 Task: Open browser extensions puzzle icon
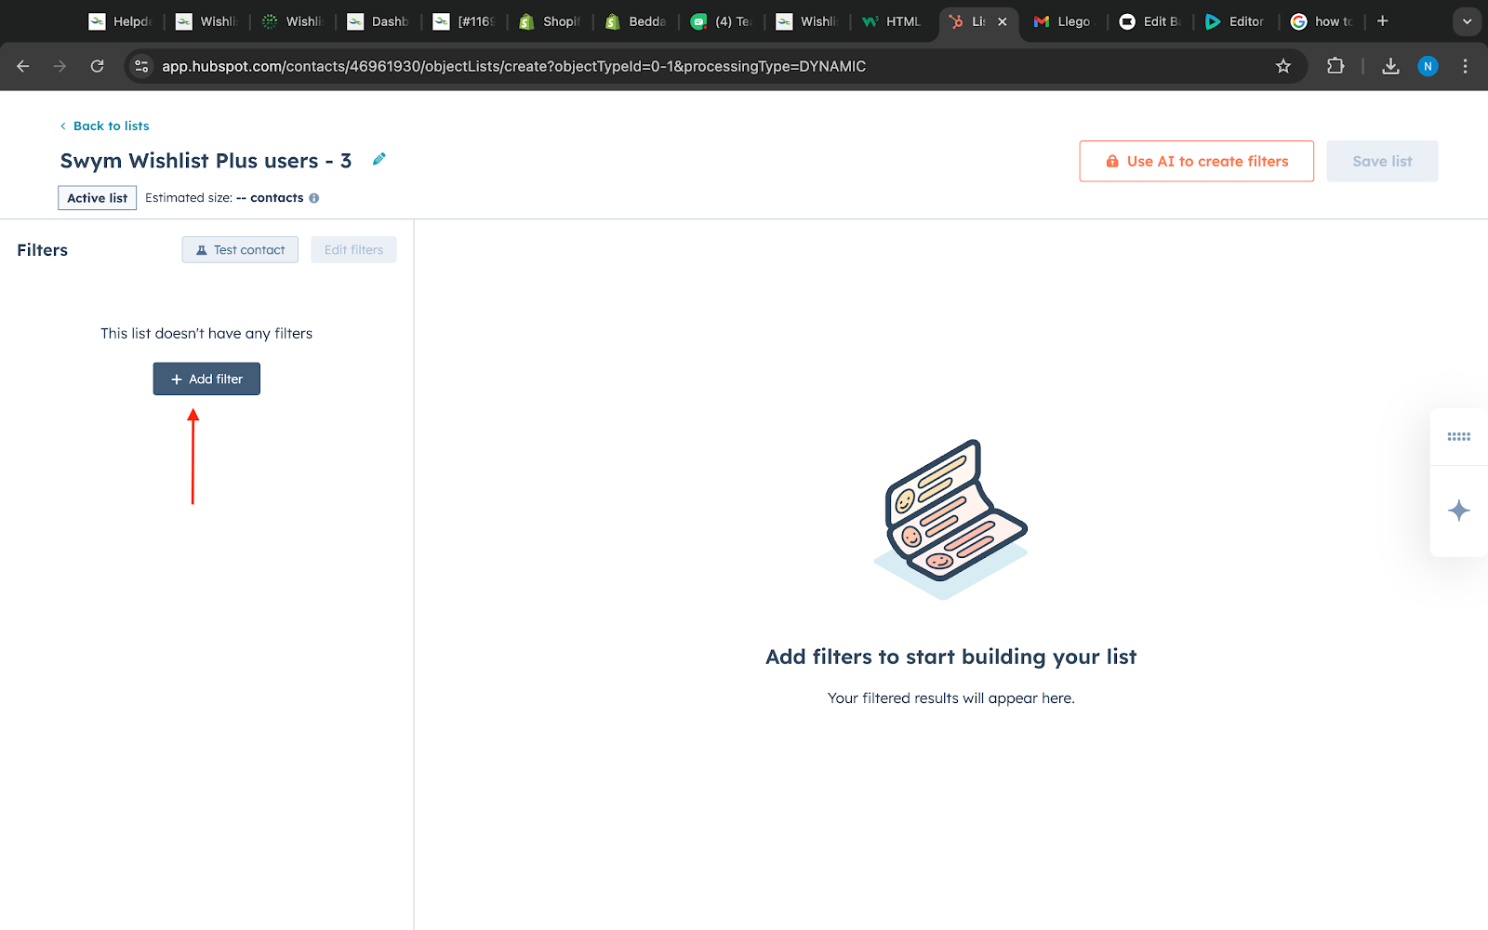point(1335,66)
